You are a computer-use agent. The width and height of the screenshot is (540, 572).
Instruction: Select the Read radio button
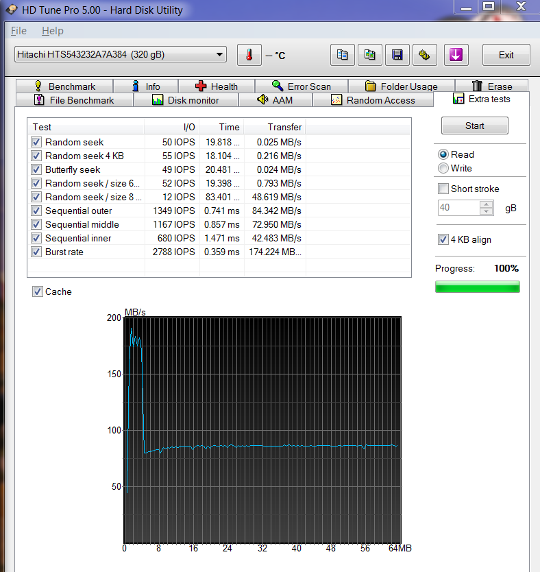pos(443,154)
